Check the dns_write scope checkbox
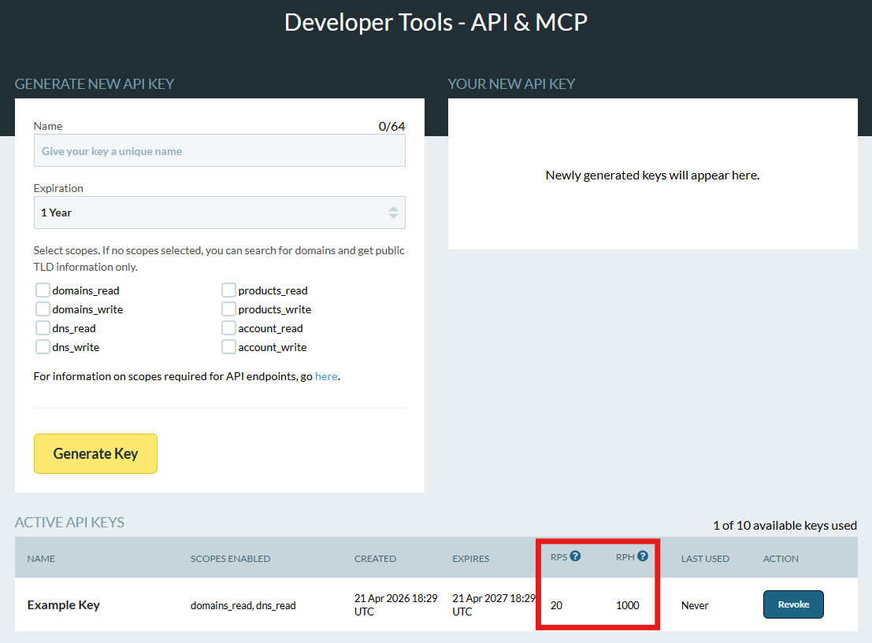The height and width of the screenshot is (643, 872). pyautogui.click(x=43, y=346)
